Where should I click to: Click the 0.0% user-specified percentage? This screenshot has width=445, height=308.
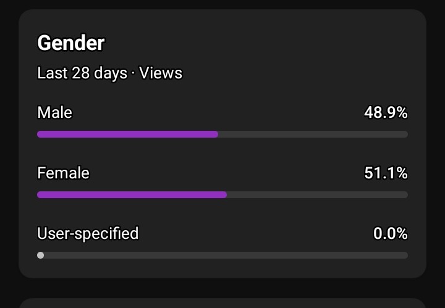(x=391, y=233)
